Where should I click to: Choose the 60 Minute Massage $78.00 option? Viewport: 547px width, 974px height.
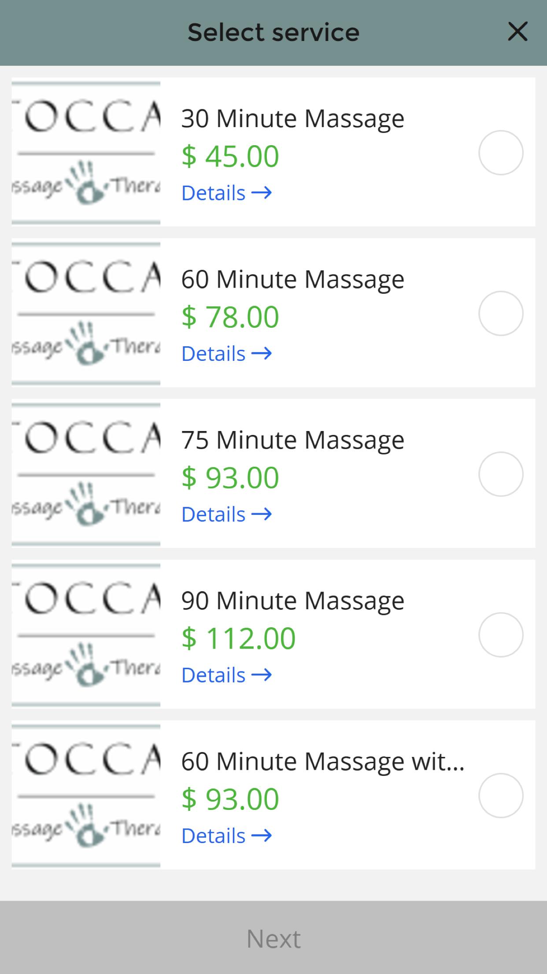[501, 313]
